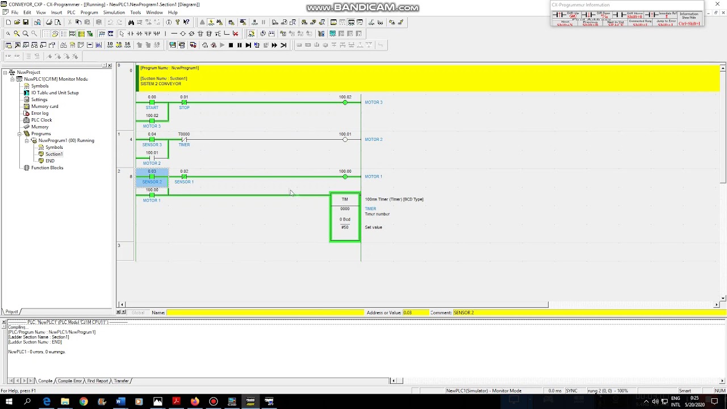Switch to the Transfer output tab
The width and height of the screenshot is (727, 409).
click(122, 381)
